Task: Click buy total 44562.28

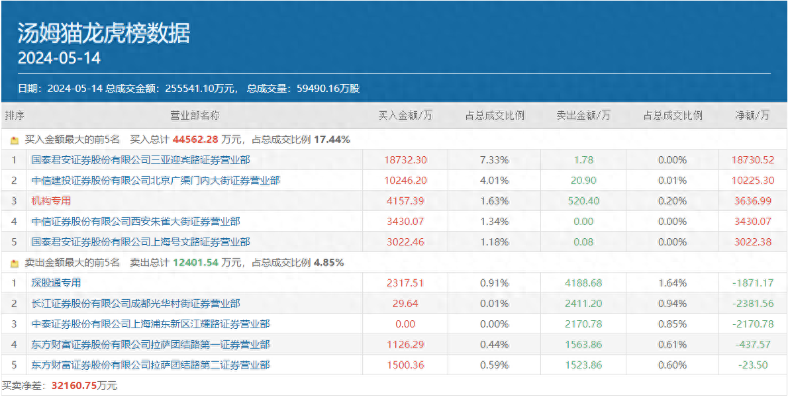Action: [x=195, y=140]
